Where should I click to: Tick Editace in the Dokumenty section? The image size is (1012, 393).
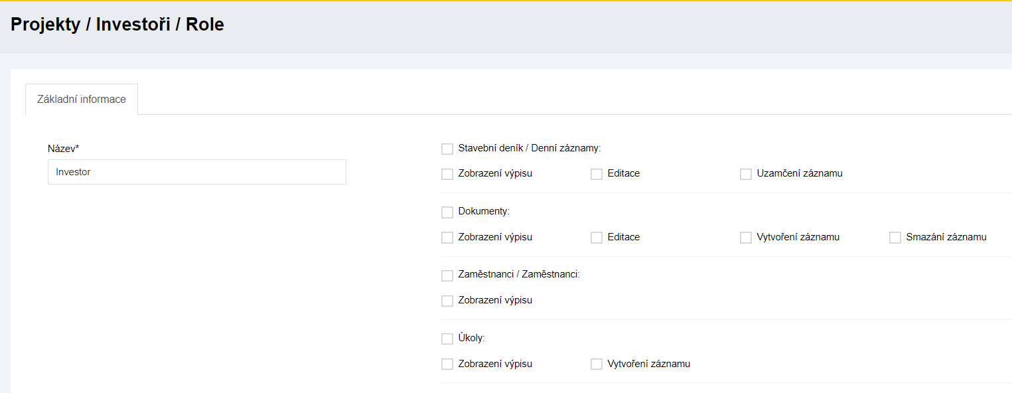point(597,238)
